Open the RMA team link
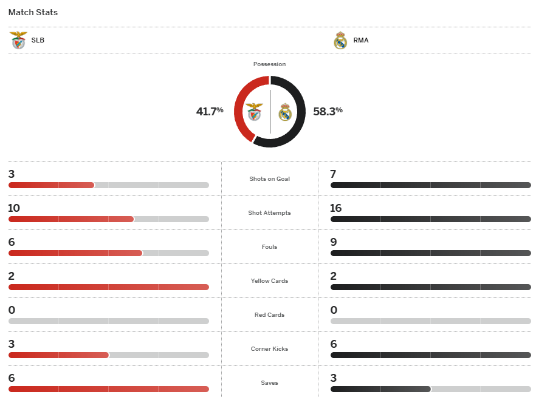Viewport: 536px width, 397px height. point(360,41)
